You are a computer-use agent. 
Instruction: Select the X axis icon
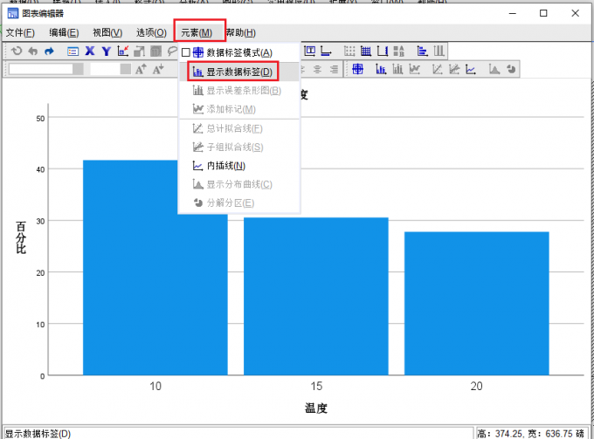pyautogui.click(x=90, y=51)
